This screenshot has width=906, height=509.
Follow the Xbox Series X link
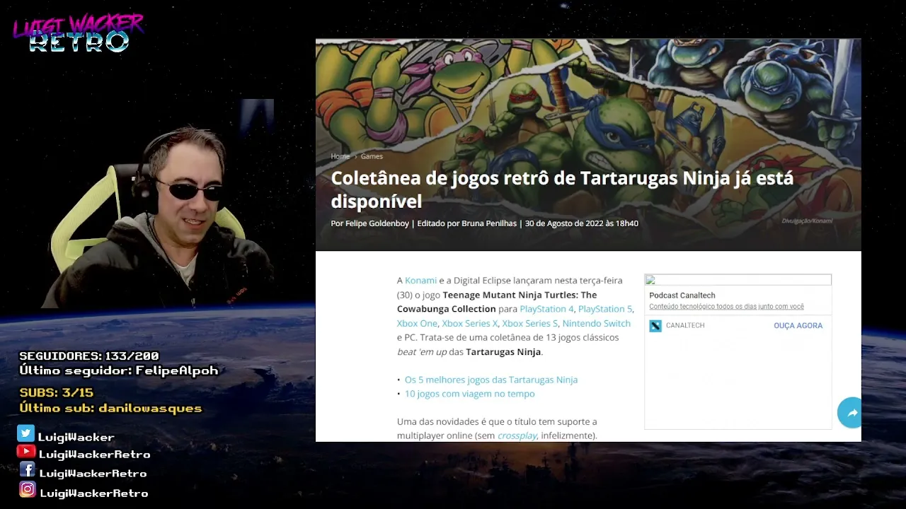click(x=470, y=323)
